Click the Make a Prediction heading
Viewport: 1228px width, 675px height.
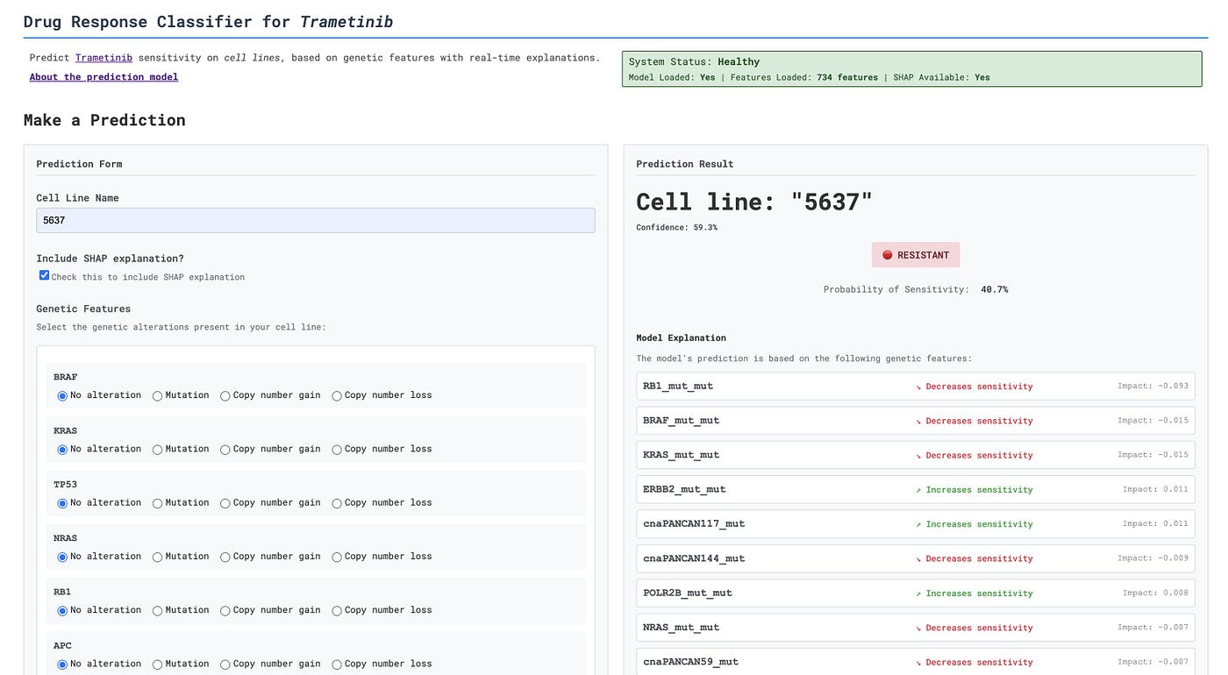[104, 120]
